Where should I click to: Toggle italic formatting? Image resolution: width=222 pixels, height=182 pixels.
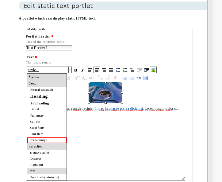tap(83, 70)
